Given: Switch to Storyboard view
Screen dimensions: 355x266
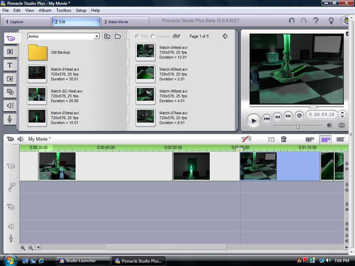Looking at the screenshot, I should coord(310,139).
